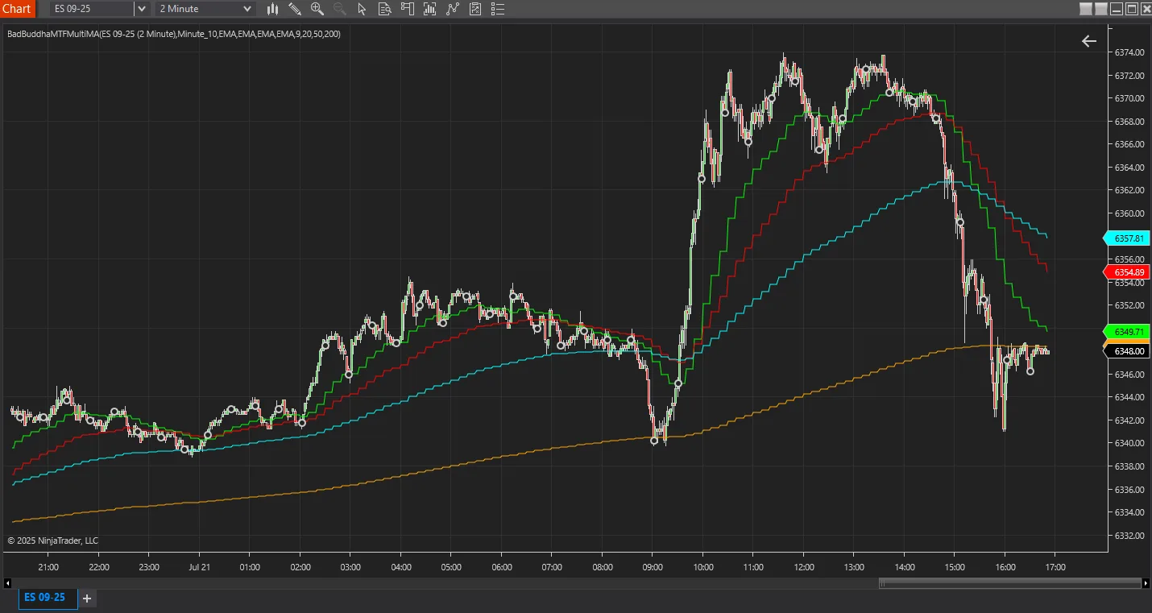Open the strategies line-node icon
Image resolution: width=1152 pixels, height=613 pixels.
point(453,9)
